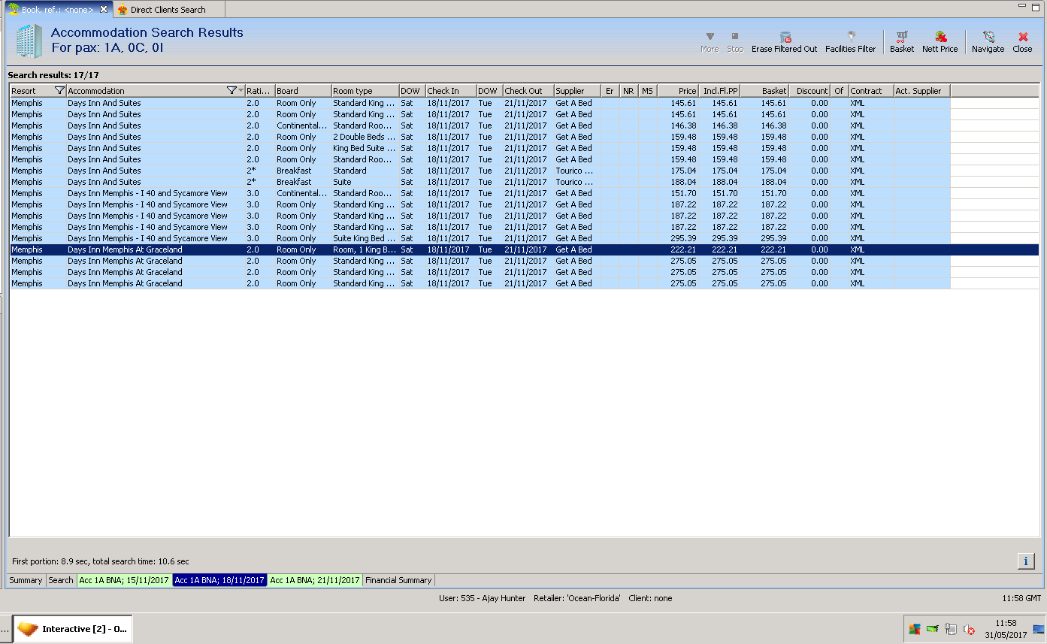This screenshot has width=1047, height=644.
Task: Select the Tourico Suite row at 188.04
Action: tap(376, 182)
